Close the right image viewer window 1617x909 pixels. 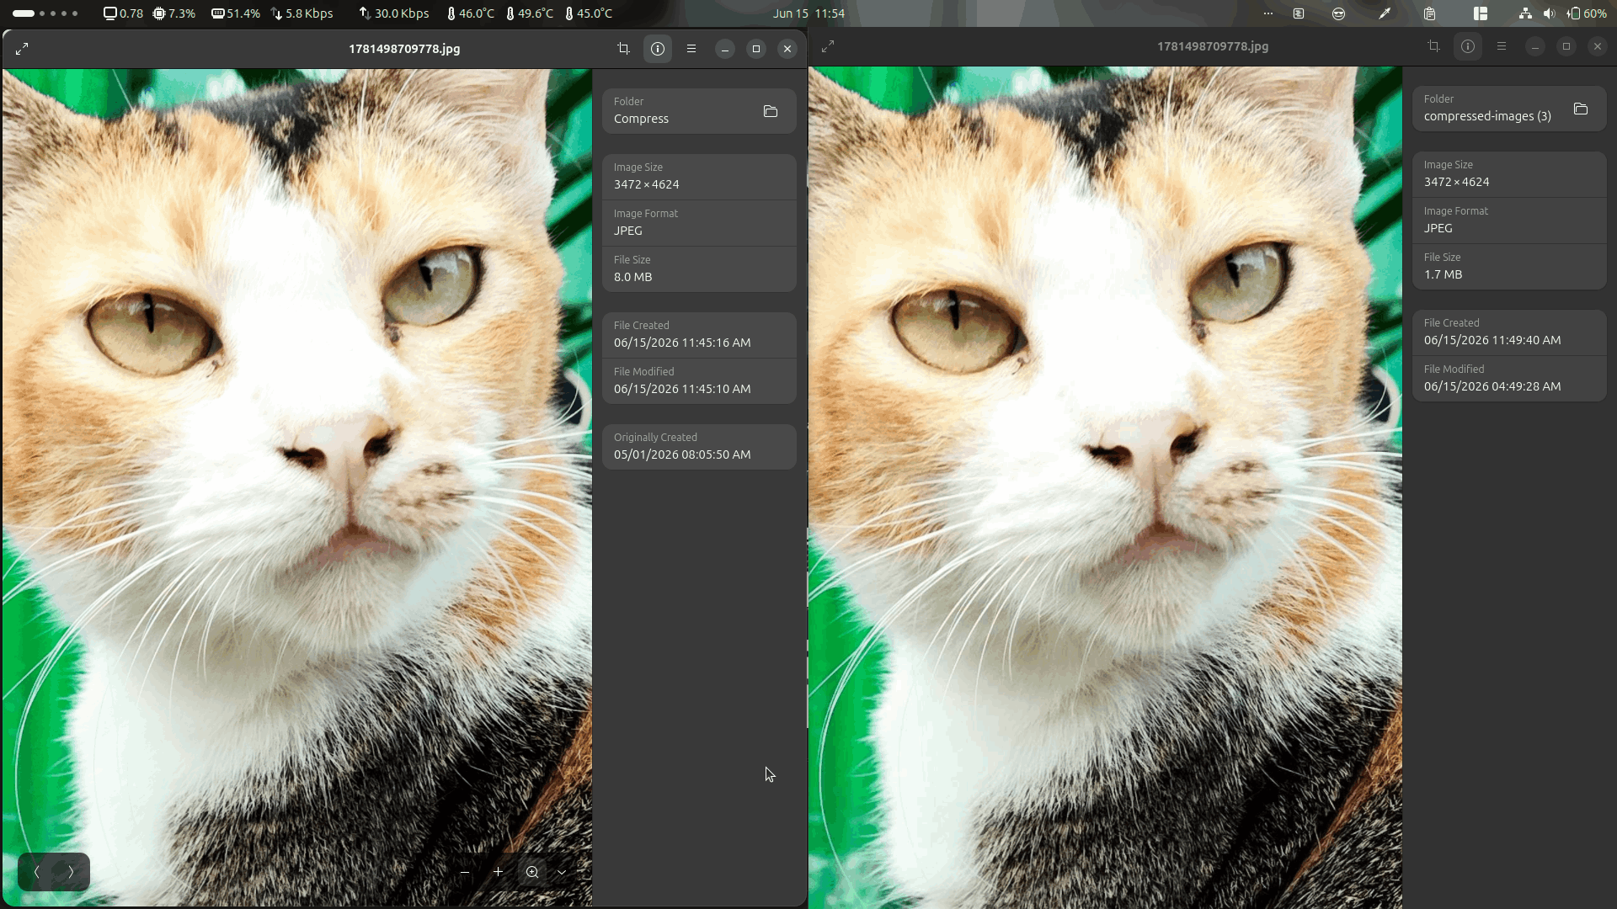(1598, 46)
